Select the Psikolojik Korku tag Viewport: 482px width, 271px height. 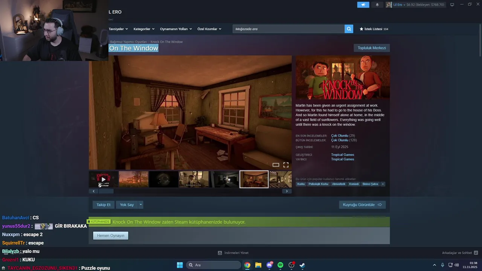[318, 184]
